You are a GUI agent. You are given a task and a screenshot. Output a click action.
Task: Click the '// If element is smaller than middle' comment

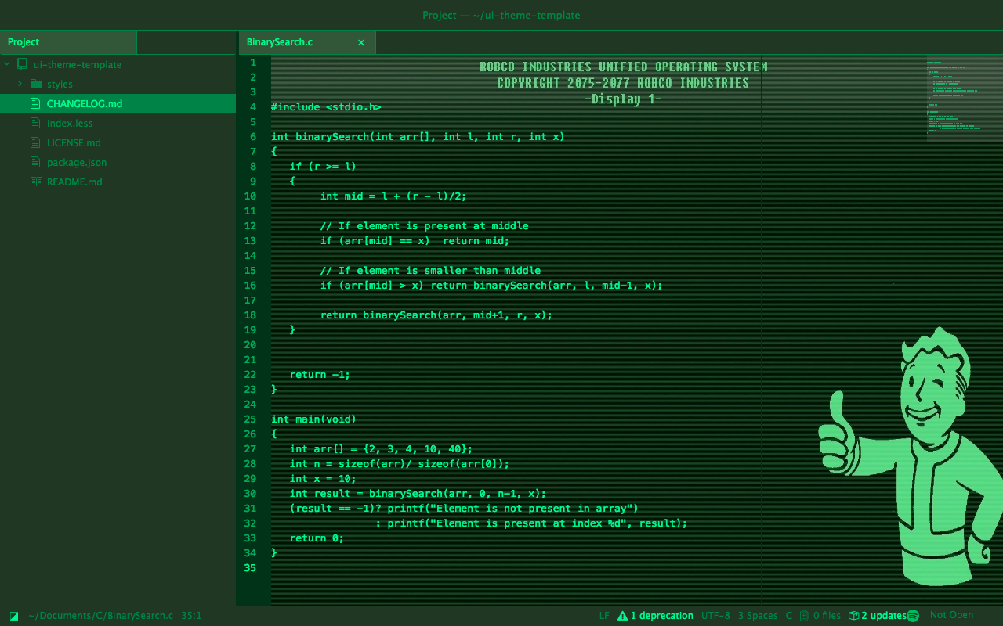(430, 270)
